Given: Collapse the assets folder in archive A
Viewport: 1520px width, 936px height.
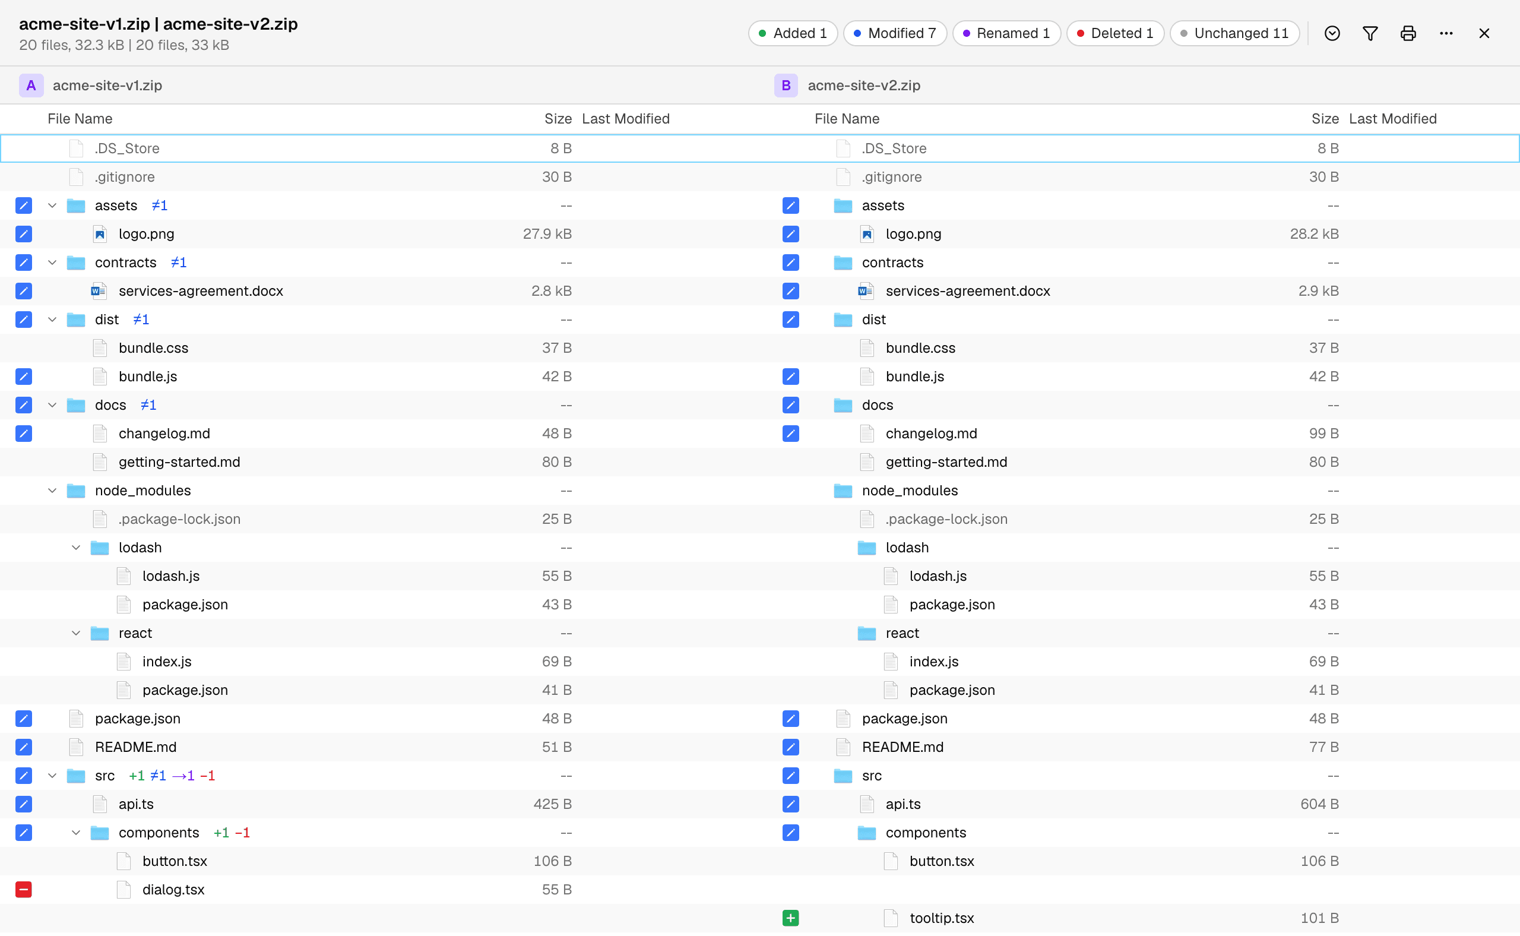Looking at the screenshot, I should point(53,205).
